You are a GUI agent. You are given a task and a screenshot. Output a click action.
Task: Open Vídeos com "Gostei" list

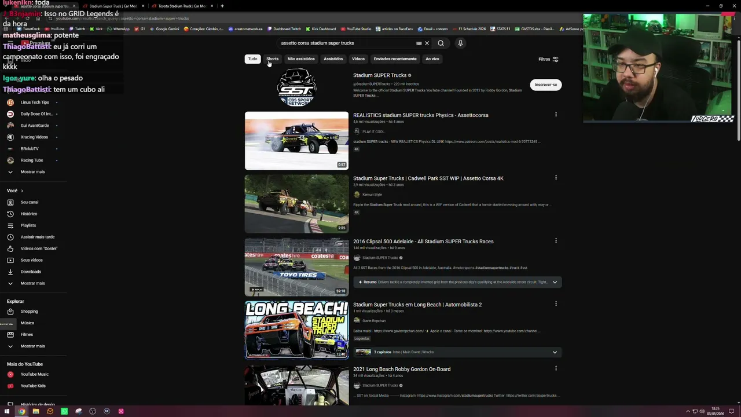(39, 248)
